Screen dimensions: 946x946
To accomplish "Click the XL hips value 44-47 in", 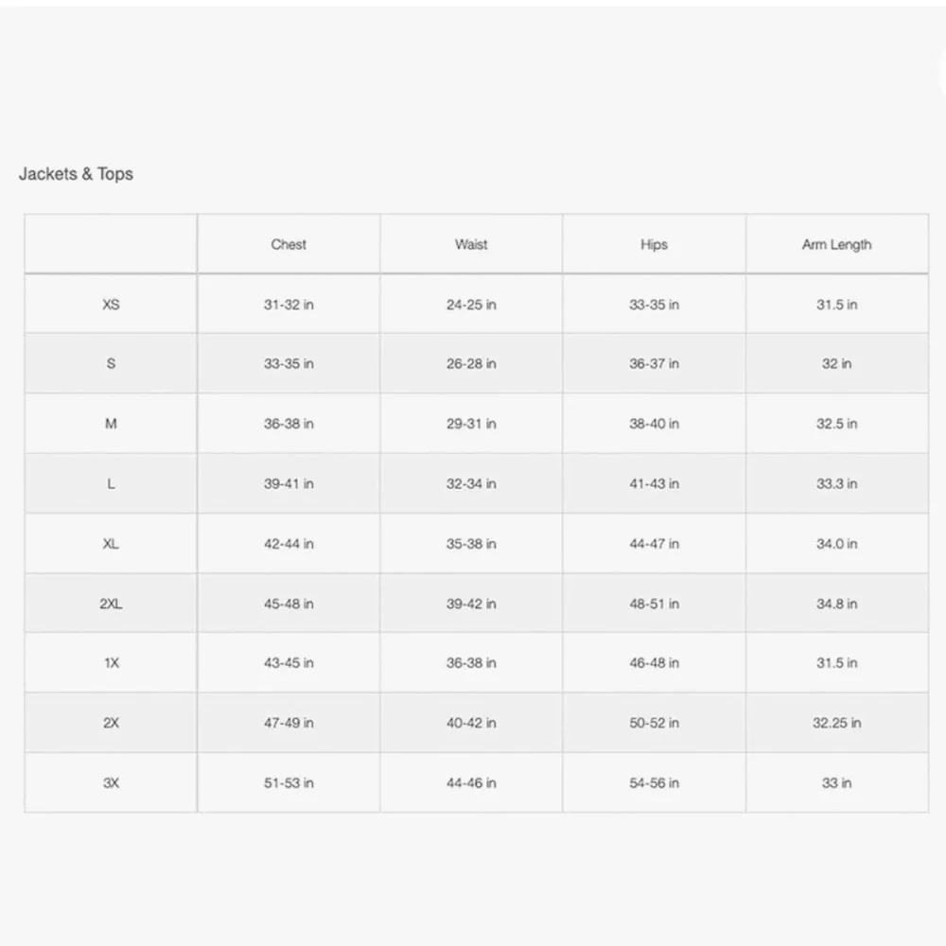I will [654, 544].
